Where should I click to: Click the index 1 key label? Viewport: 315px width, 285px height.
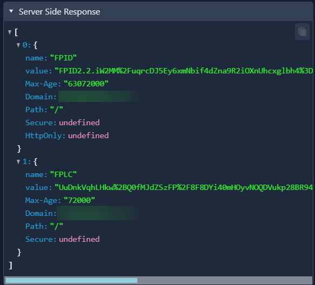coord(26,161)
